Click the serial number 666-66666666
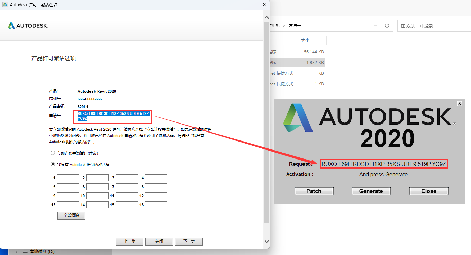Image resolution: width=471 pixels, height=255 pixels. [90, 99]
